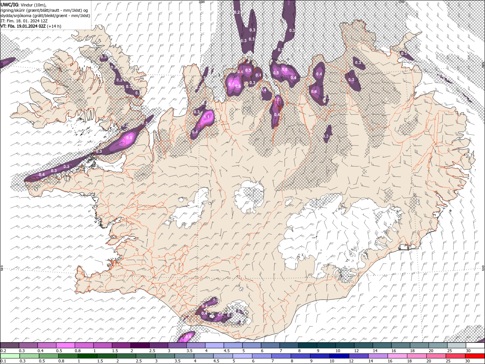The width and height of the screenshot is (485, 364).
Task: Select the orchid 0.8 swatch in upper legend row
Action: click(84, 345)
